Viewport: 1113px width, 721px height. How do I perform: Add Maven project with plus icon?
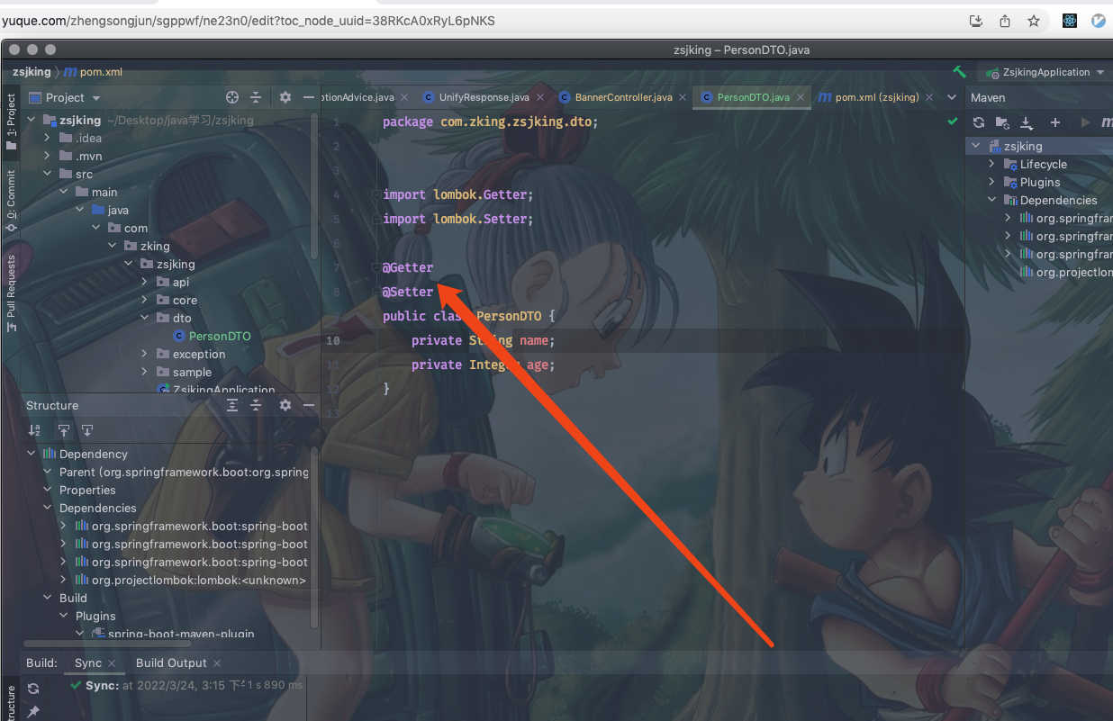(1055, 122)
